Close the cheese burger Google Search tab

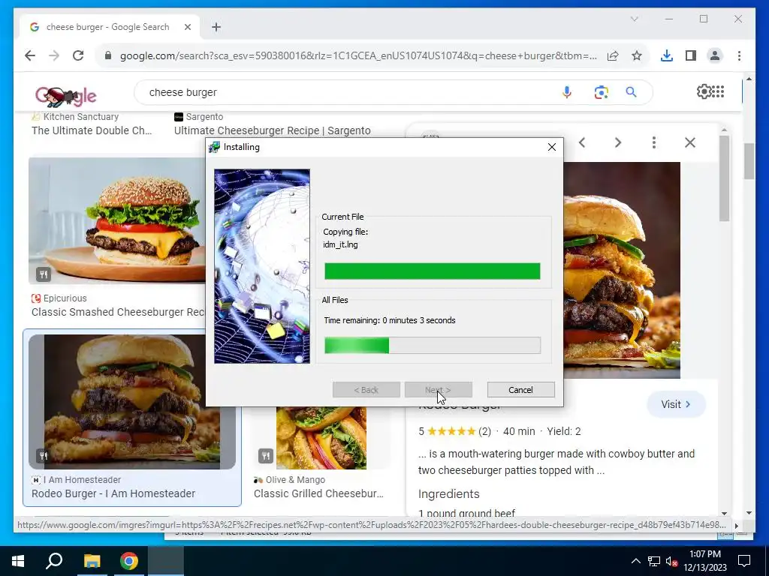coord(187,27)
